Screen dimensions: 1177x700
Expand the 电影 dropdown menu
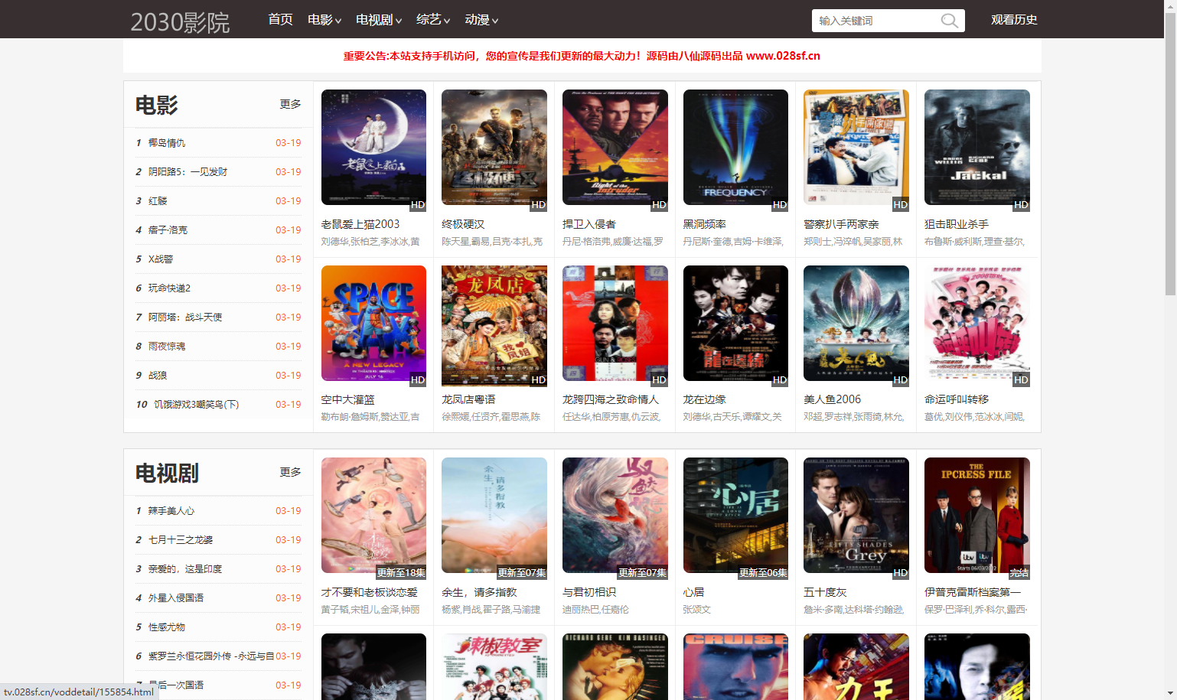click(324, 20)
